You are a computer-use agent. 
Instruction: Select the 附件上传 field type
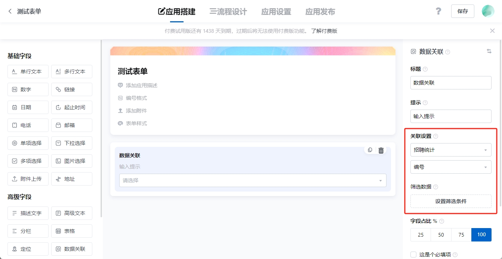tap(28, 179)
